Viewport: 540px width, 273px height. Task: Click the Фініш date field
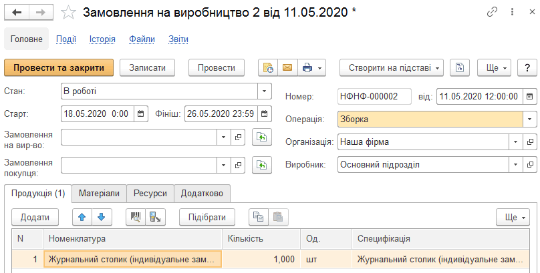[x=221, y=114]
